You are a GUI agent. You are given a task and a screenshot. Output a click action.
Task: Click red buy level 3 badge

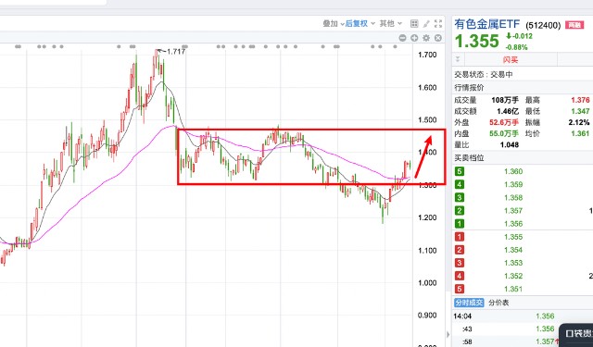point(460,263)
